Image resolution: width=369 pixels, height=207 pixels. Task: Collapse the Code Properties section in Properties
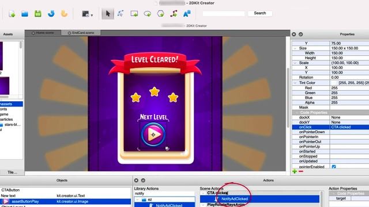tap(296, 113)
